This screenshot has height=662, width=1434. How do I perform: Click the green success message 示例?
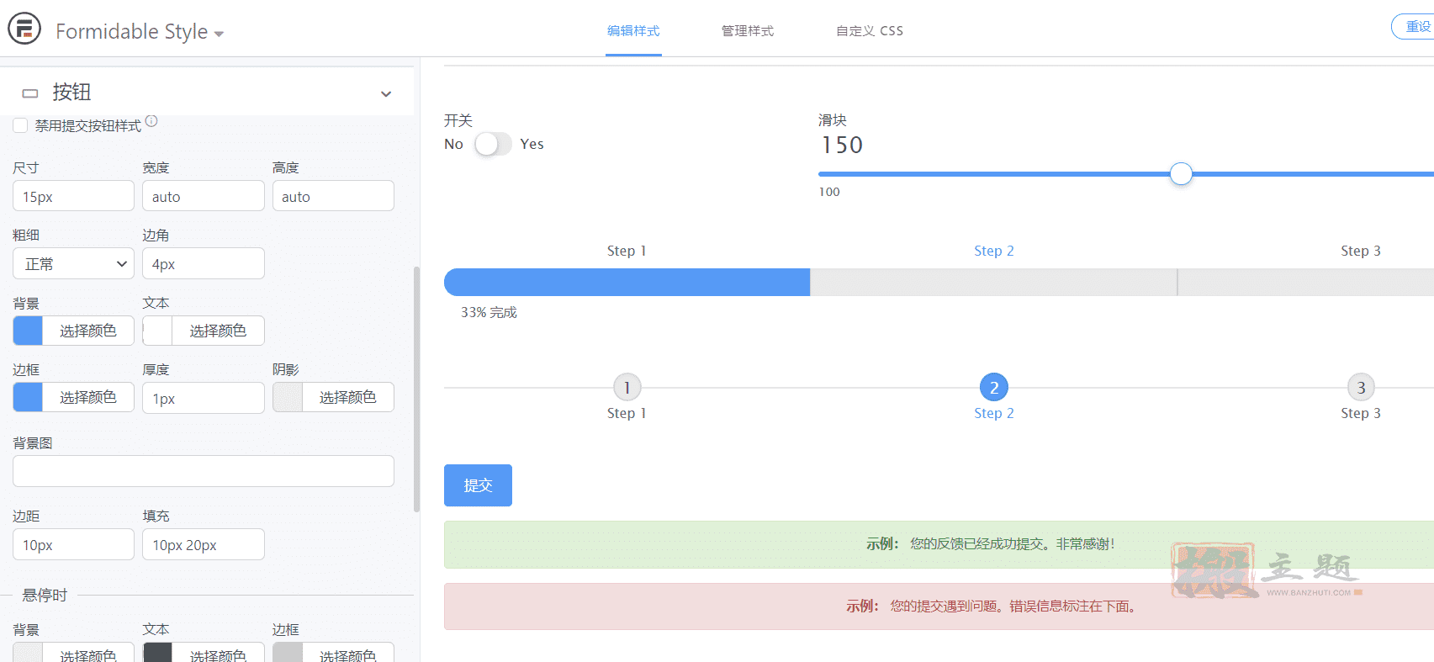(x=939, y=544)
